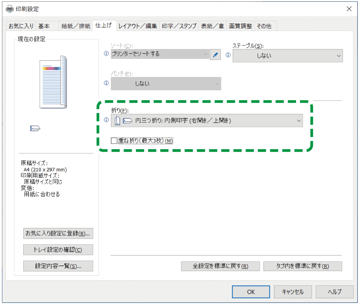
Task: Click the folded envelope icon under preview
Action: [35, 129]
